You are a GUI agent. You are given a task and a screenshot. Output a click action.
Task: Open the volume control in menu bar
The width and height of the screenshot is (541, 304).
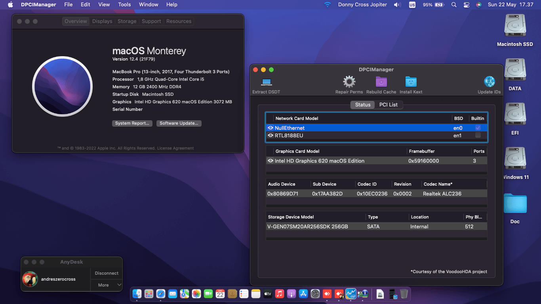click(397, 5)
